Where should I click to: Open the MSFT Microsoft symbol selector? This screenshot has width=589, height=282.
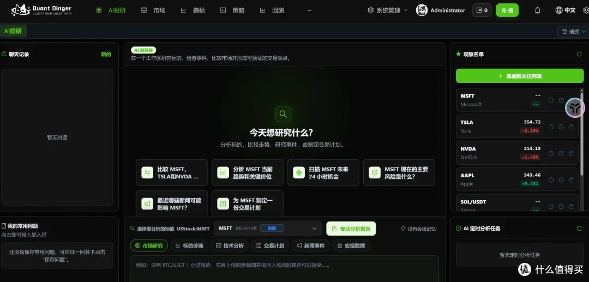point(268,229)
